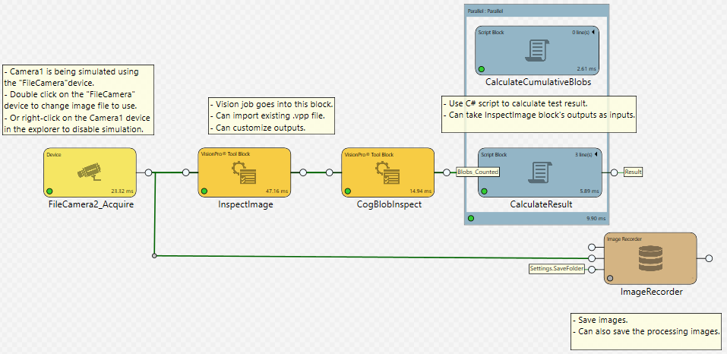This screenshot has width=727, height=354.
Task: Click the Result output label
Action: point(633,172)
